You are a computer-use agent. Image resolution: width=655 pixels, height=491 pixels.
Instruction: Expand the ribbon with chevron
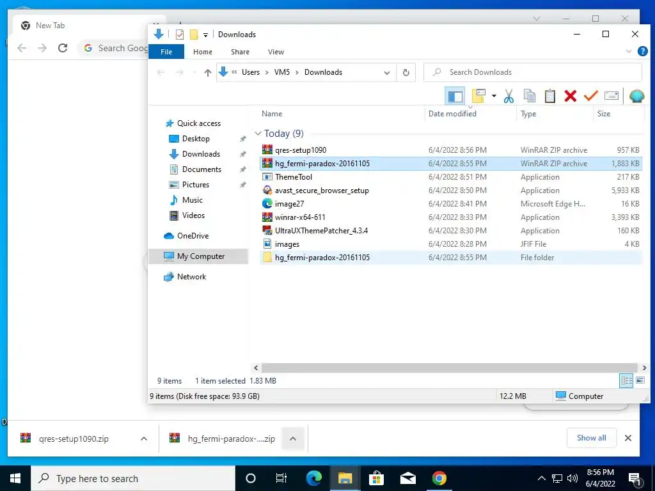click(628, 51)
